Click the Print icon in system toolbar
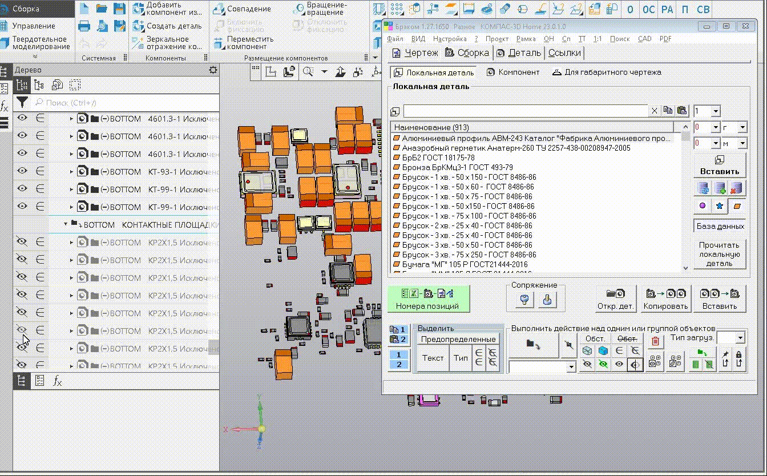 pos(84,26)
